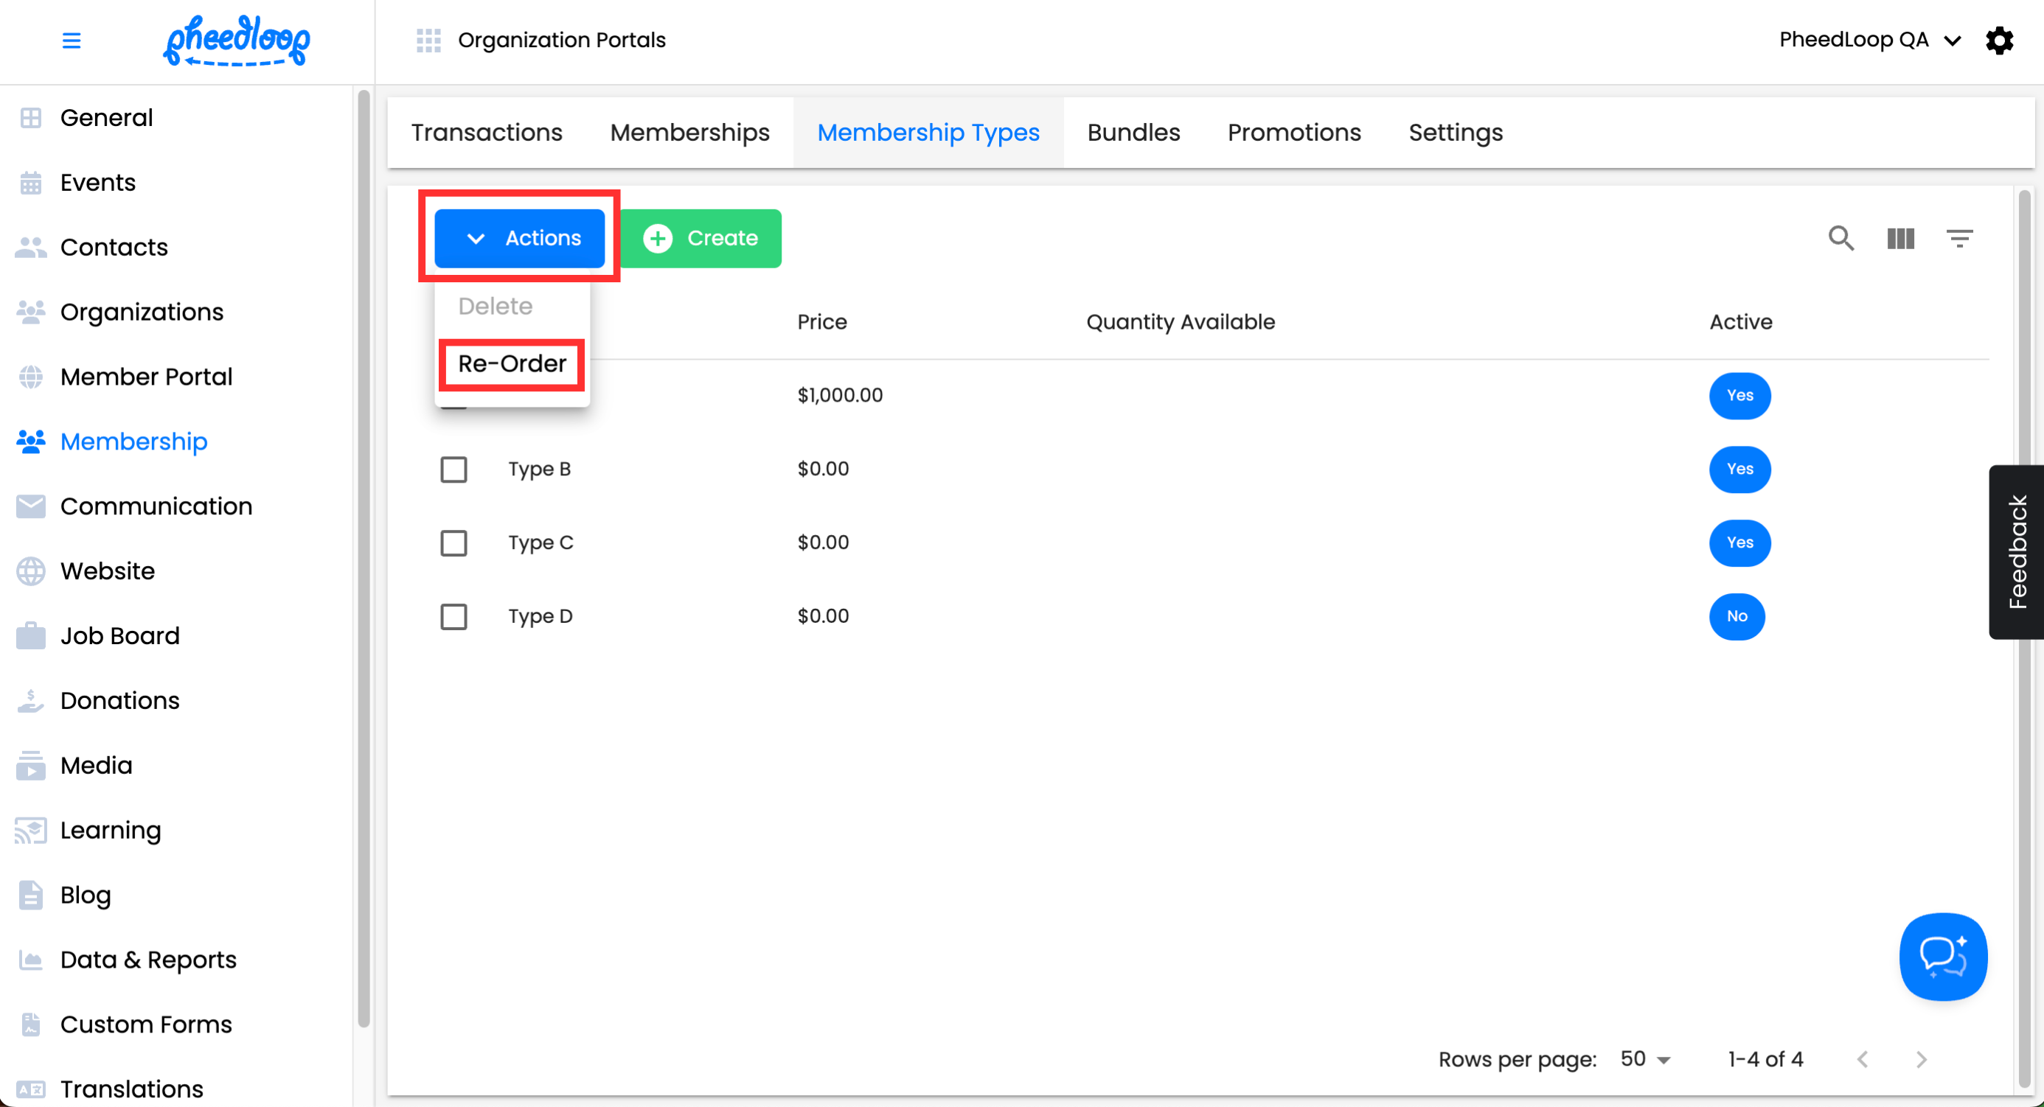Viewport: 2044px width, 1107px height.
Task: Choose Re-Order from the Actions menu
Action: point(512,364)
